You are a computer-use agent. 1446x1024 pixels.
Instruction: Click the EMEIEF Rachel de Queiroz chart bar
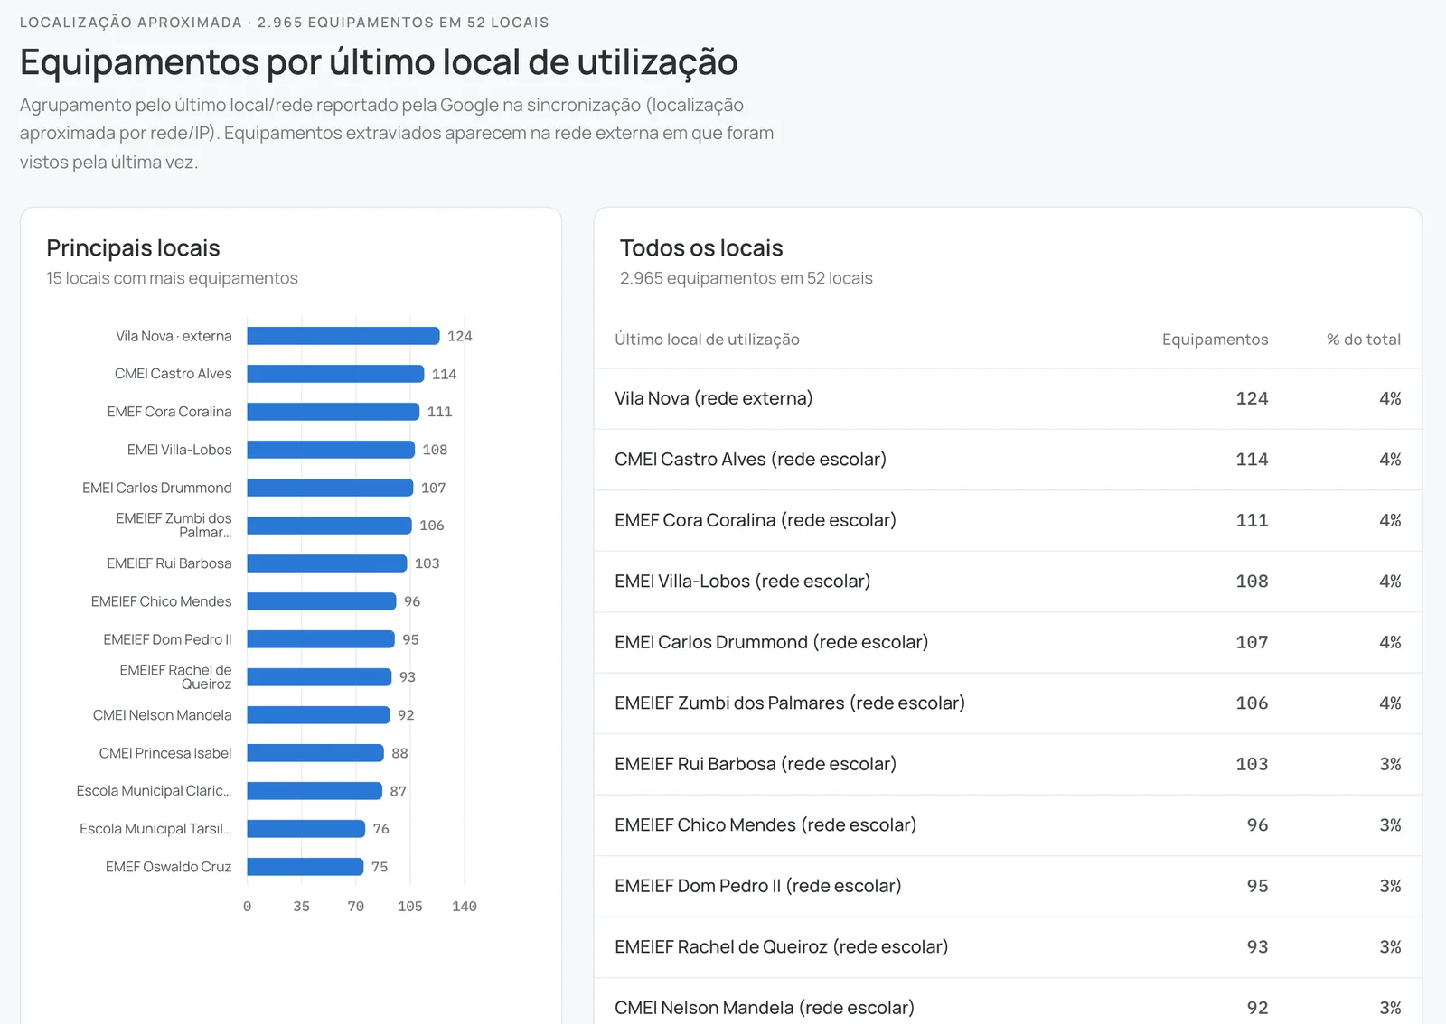click(319, 677)
